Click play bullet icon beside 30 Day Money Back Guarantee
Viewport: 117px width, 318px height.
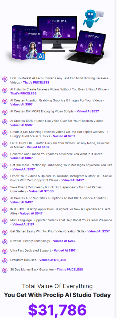coord(5,270)
